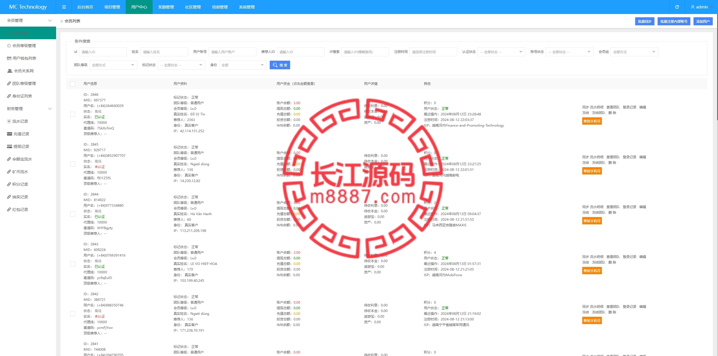
Task: Open the 会员组 dropdown
Action: (x=634, y=52)
